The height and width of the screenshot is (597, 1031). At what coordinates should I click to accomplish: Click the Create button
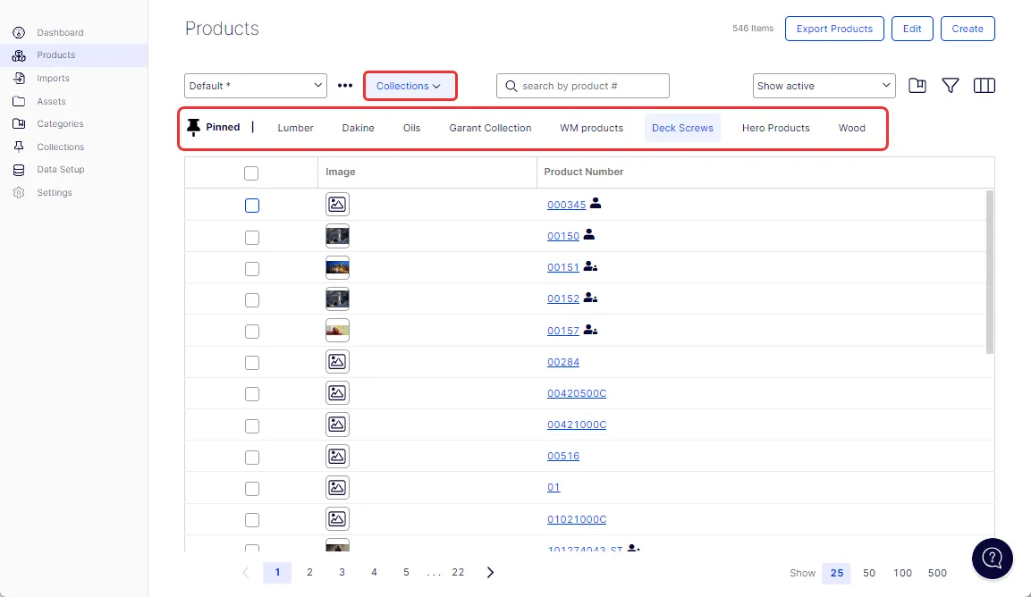tap(968, 29)
